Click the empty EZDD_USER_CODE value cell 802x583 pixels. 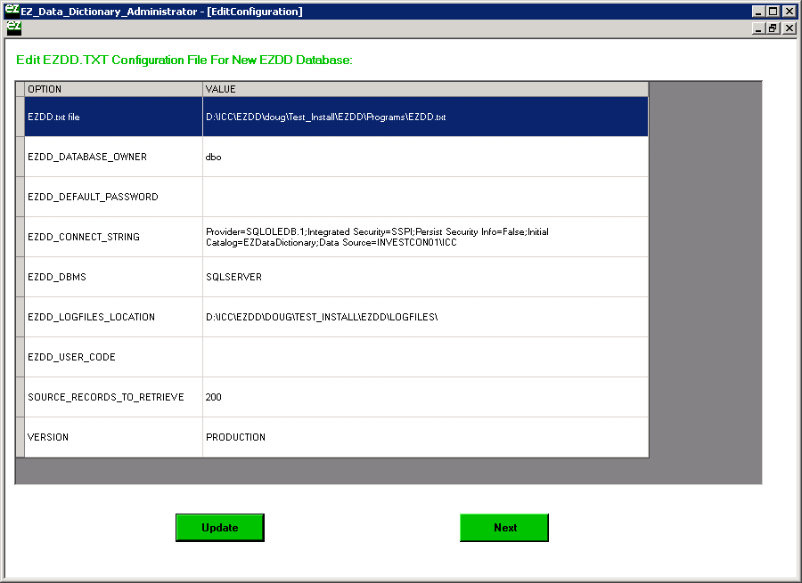(x=425, y=357)
